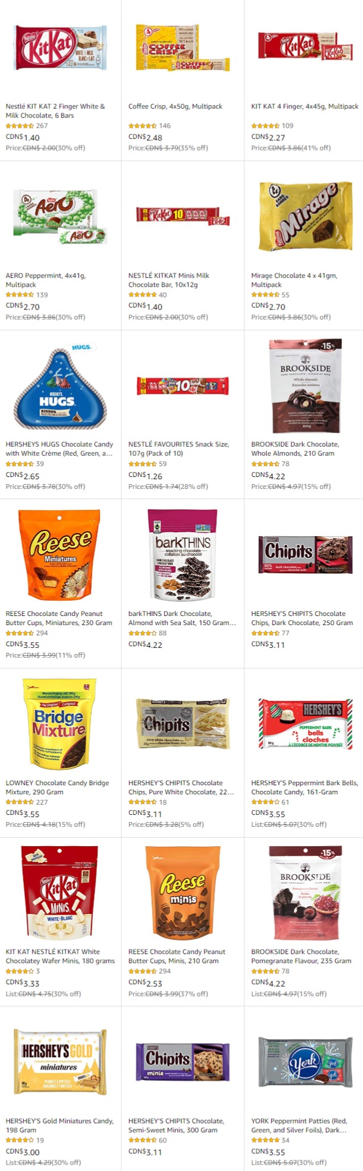Open the Mirage Chocolate bag image
Image resolution: width=363 pixels, height=1171 pixels.
tap(306, 217)
